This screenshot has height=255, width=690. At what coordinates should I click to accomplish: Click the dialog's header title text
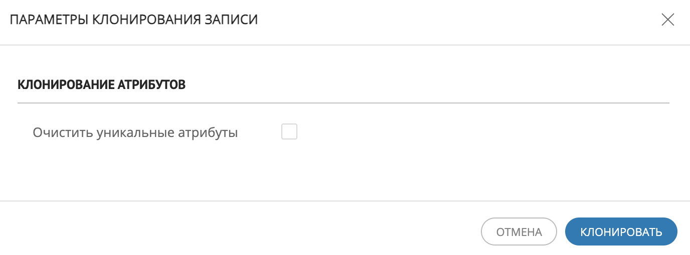pos(134,20)
